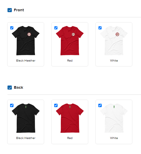Untick the back White shirt checkbox
Screen dimensions: 141x154
tap(100, 105)
